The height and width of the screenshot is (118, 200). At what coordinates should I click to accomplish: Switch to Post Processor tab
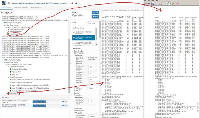point(36,8)
